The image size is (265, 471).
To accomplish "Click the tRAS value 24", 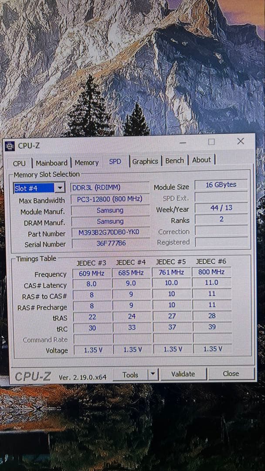I will point(132,317).
